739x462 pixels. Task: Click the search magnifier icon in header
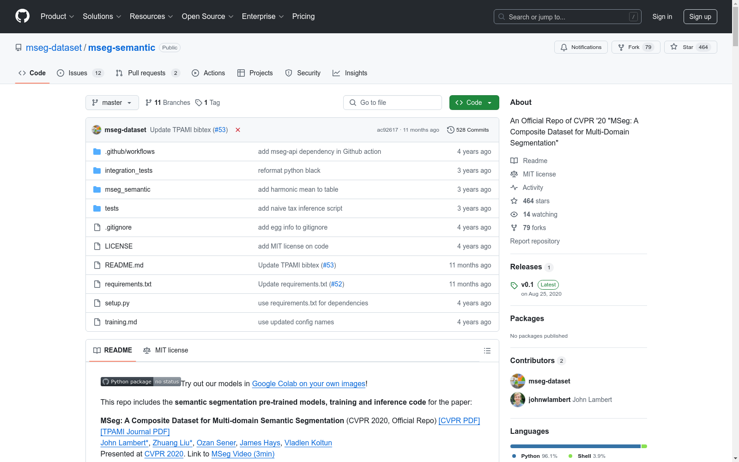coord(502,17)
